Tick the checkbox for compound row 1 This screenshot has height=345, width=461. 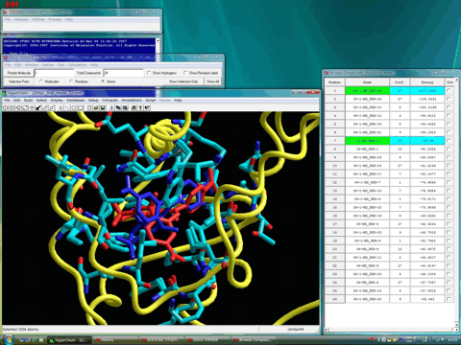[449, 91]
